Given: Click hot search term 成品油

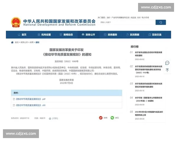Looking at the screenshot, I should (x=133, y=18).
